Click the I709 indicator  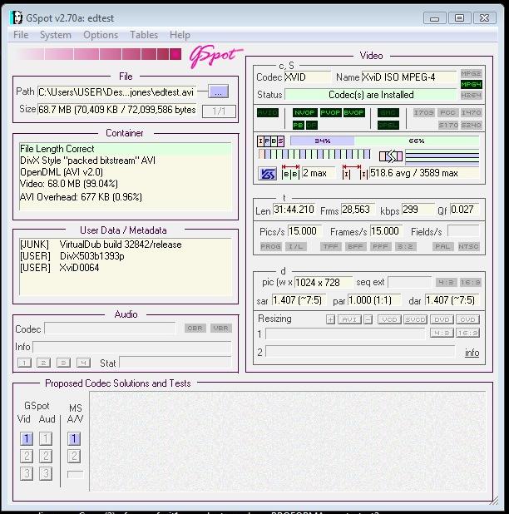(x=423, y=113)
